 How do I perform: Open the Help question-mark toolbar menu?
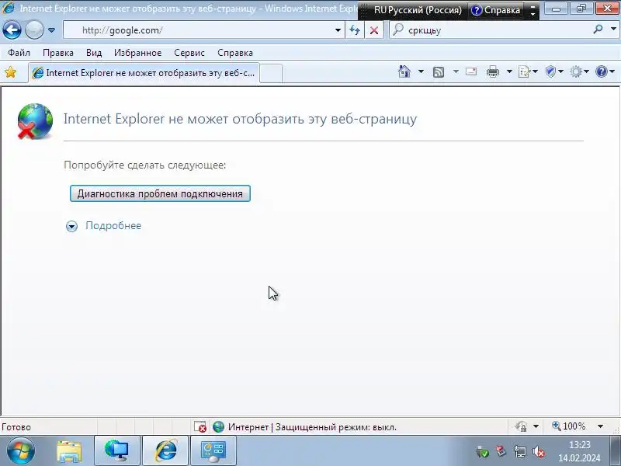coord(605,71)
